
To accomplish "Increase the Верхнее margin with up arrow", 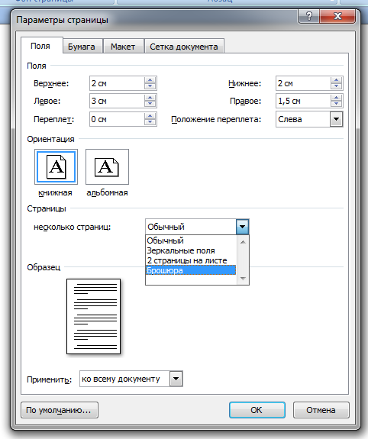I will pos(150,80).
